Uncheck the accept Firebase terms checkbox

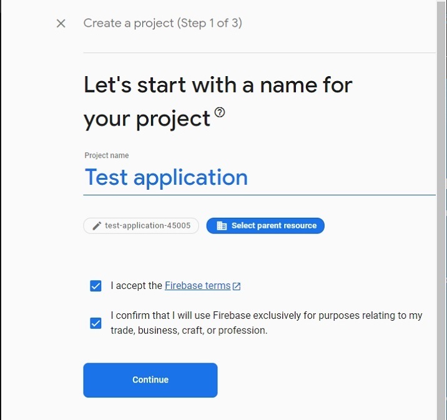[x=96, y=286]
